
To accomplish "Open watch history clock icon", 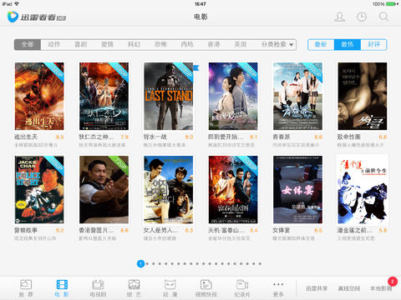I will (x=362, y=17).
